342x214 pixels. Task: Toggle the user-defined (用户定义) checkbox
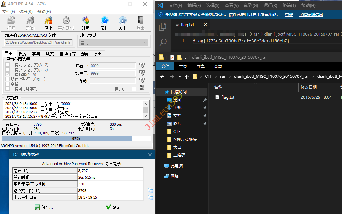tap(134, 89)
